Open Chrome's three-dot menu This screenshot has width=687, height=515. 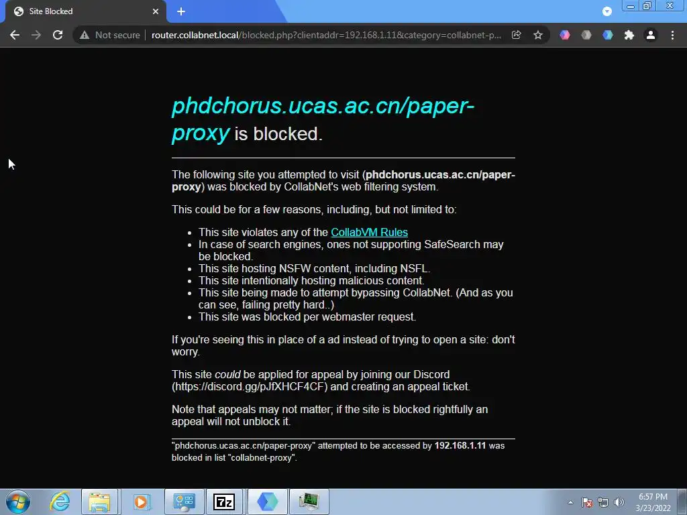672,35
